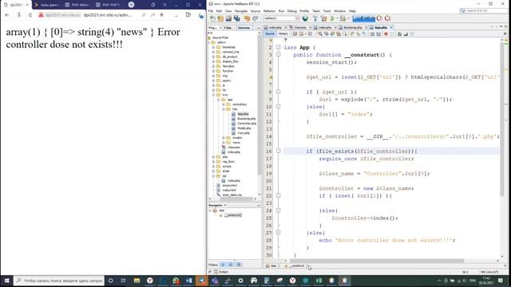
Task: Open the Tools menu
Action: tap(327, 11)
